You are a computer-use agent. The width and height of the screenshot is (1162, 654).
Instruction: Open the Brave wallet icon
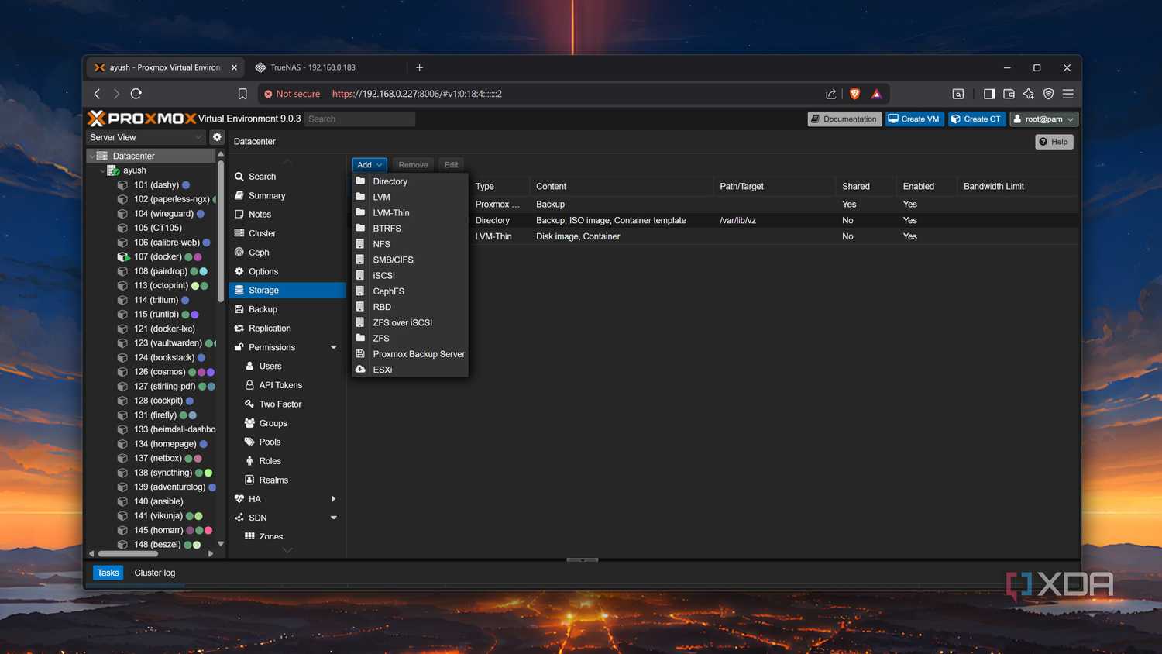point(1009,94)
